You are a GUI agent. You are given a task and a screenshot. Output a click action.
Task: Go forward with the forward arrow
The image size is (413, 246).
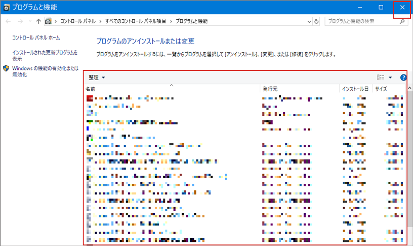(x=20, y=21)
